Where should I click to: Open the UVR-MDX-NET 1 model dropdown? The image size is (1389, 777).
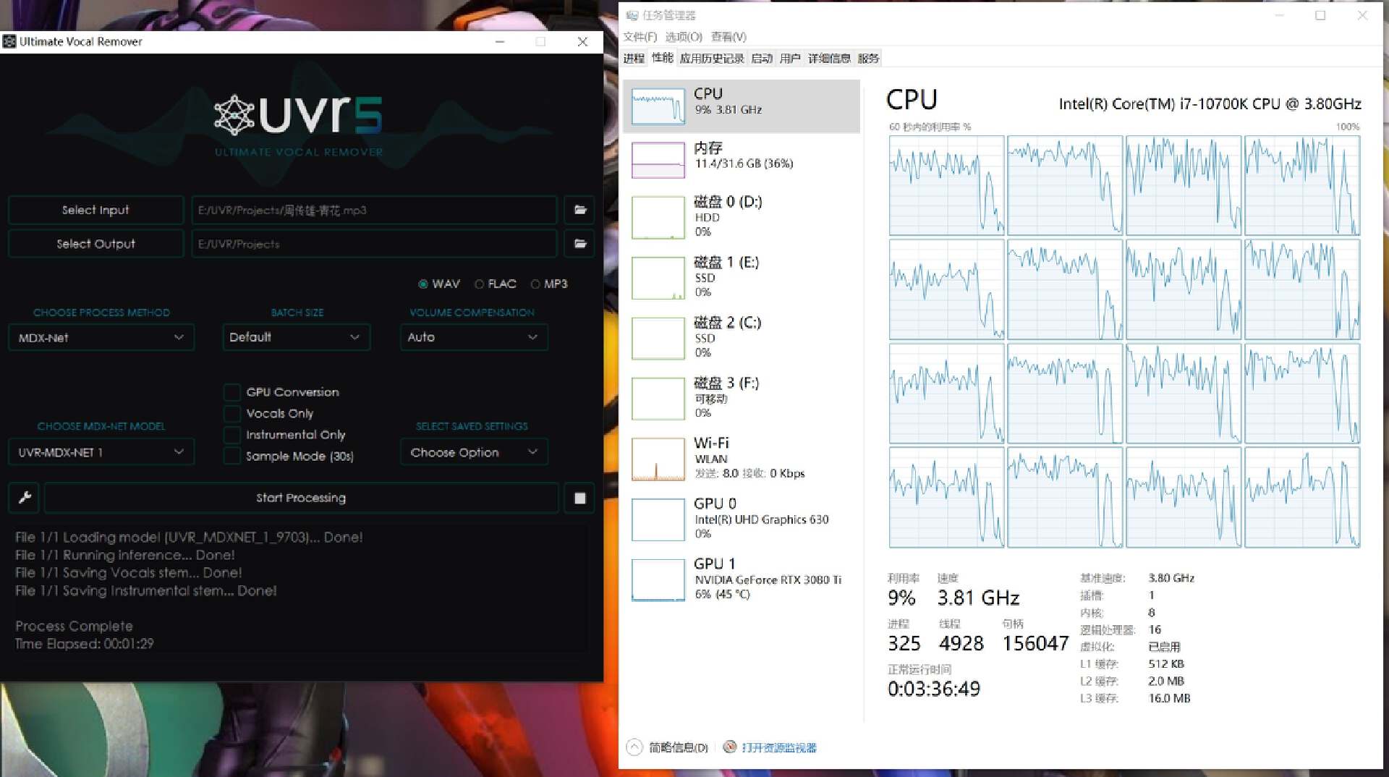coord(101,452)
